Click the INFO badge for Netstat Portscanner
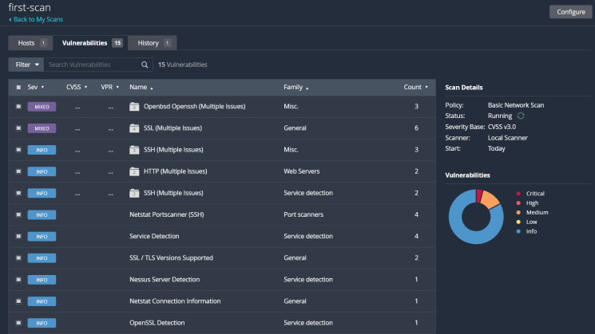595x334 pixels. click(x=42, y=214)
